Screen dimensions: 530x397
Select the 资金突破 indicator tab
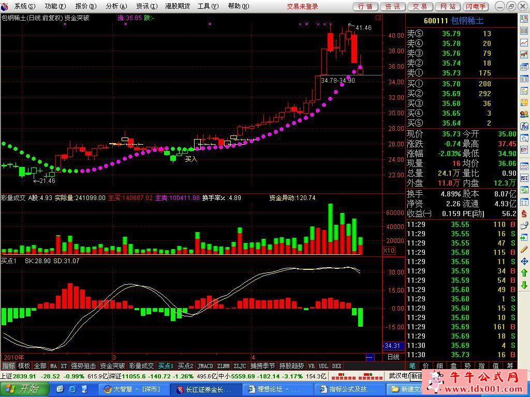112,366
